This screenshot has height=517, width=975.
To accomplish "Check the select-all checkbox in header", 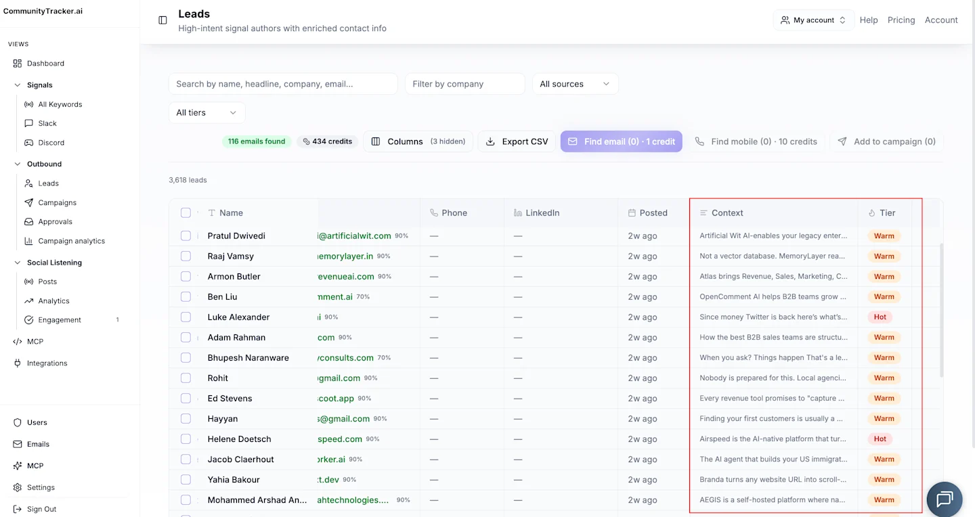I will pyautogui.click(x=186, y=212).
